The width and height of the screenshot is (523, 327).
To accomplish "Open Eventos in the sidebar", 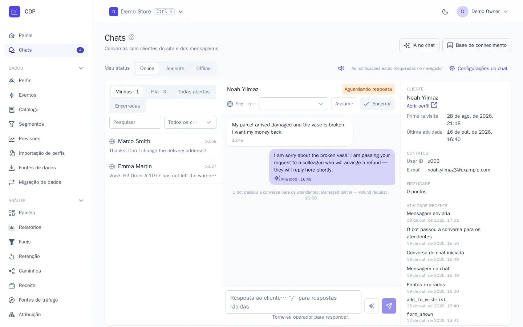I will pyautogui.click(x=46, y=95).
